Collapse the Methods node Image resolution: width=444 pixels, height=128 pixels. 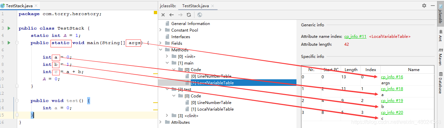coord(160,50)
